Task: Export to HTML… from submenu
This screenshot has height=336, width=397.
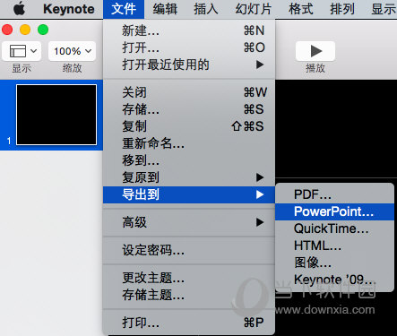Action: [334, 246]
